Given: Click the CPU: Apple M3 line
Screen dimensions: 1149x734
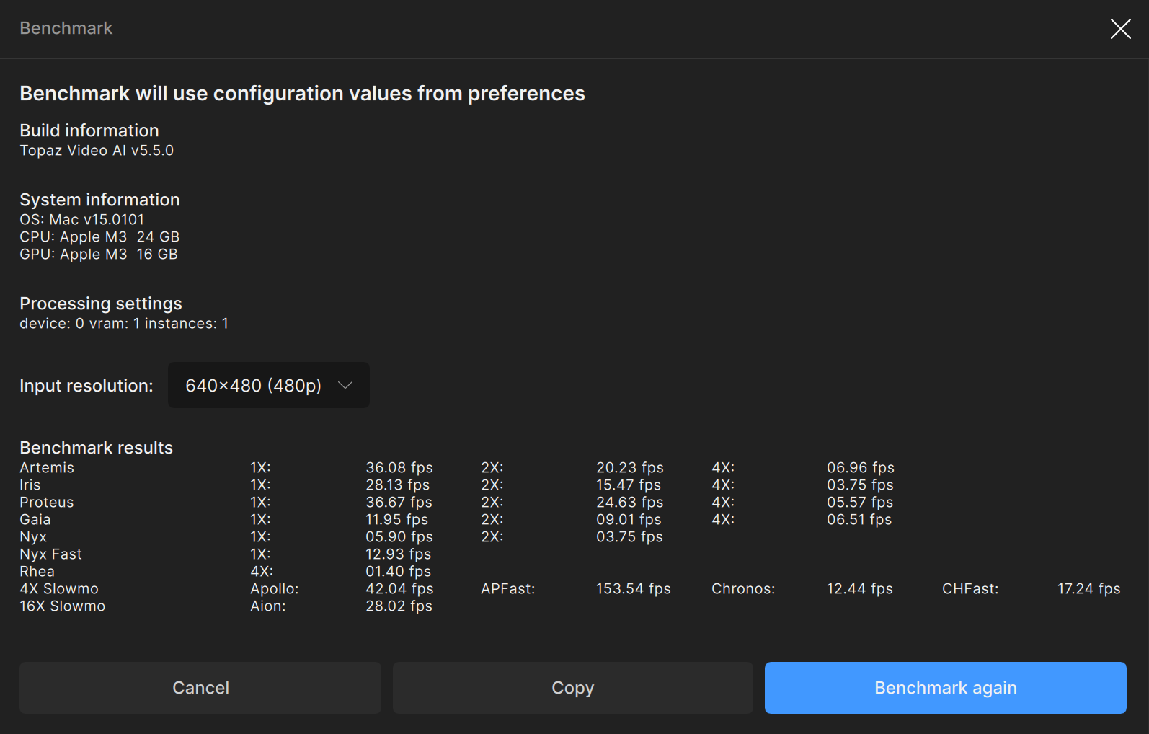Looking at the screenshot, I should 99,237.
